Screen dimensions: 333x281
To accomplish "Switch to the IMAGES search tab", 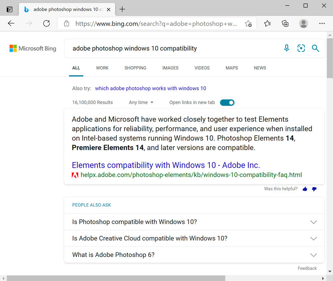I will tap(170, 68).
